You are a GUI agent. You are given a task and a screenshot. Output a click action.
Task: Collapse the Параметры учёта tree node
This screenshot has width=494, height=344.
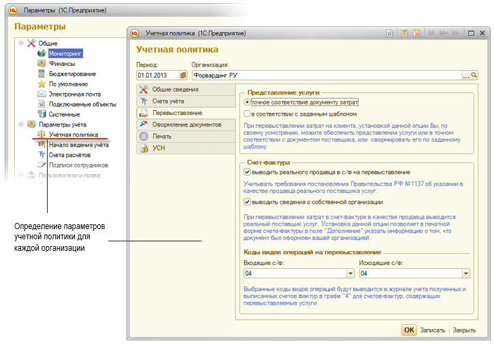pos(21,124)
